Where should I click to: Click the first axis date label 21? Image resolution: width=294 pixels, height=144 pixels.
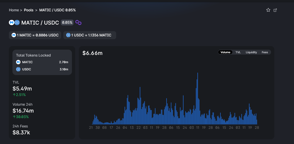pyautogui.click(x=91, y=128)
